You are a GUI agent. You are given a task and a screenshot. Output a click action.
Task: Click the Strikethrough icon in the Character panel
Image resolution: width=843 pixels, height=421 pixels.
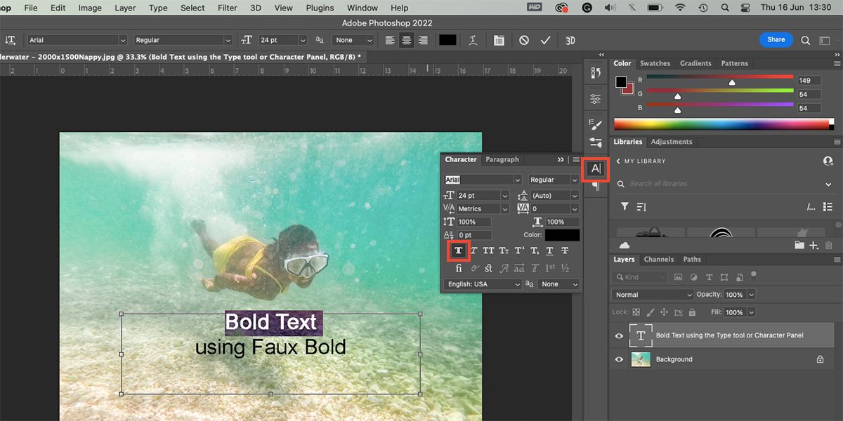(565, 250)
